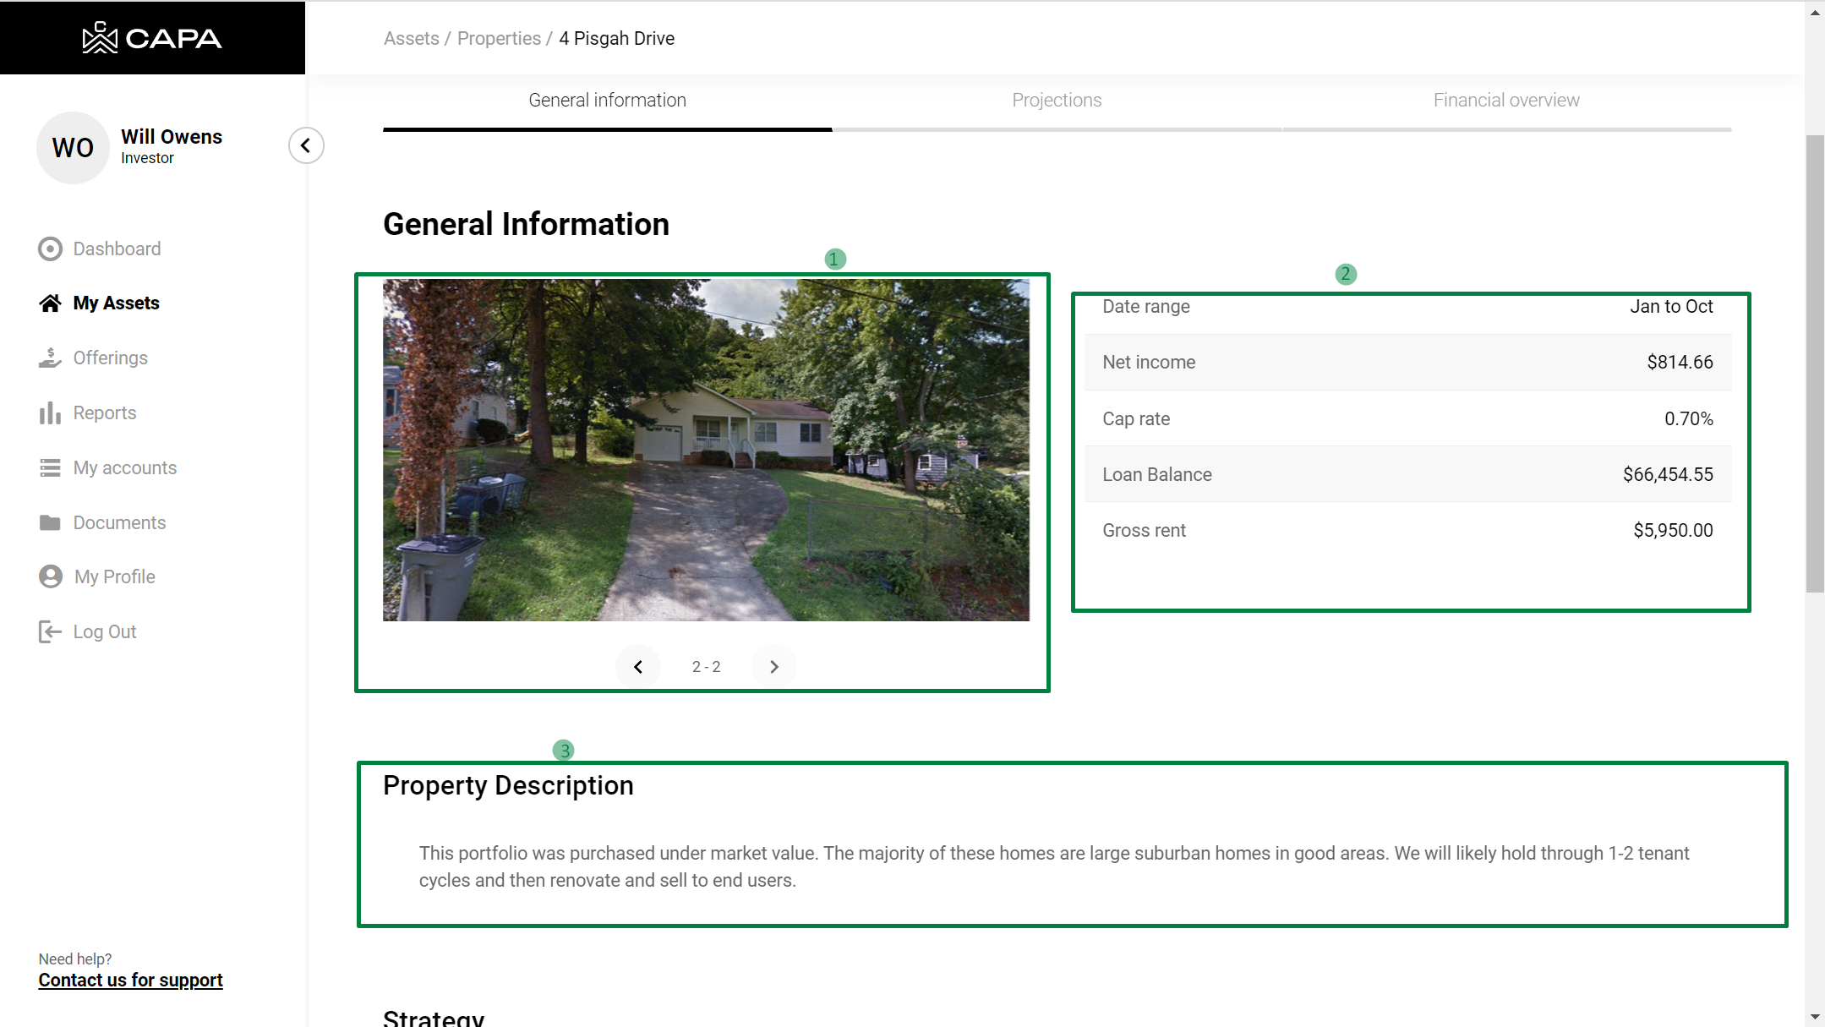This screenshot has height=1027, width=1825.
Task: Click the My Profile person icon
Action: [50, 576]
